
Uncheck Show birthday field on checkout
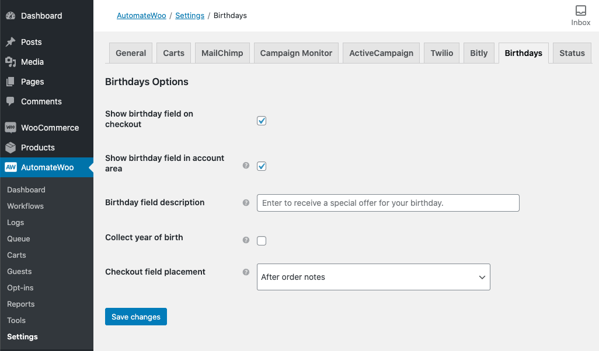click(x=262, y=121)
